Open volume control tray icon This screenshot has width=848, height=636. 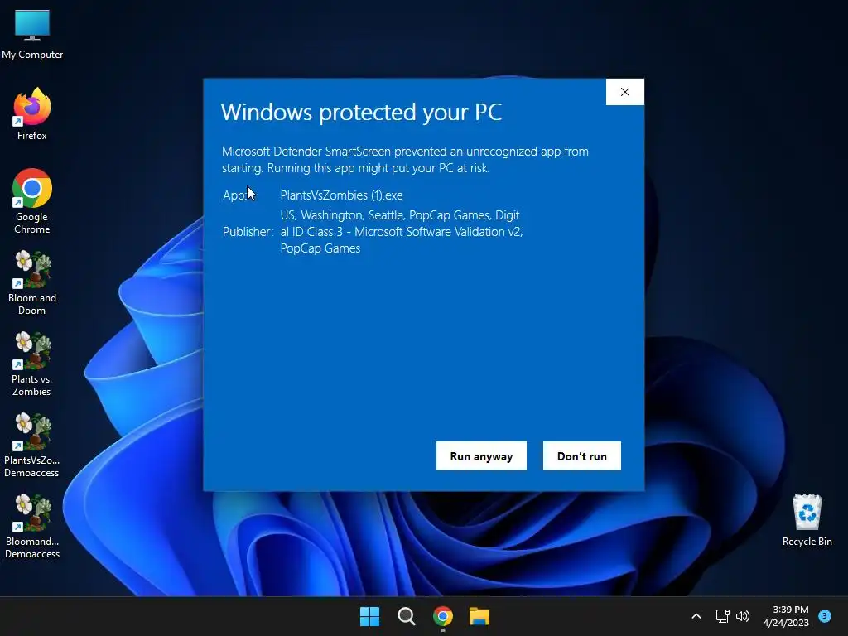(743, 616)
